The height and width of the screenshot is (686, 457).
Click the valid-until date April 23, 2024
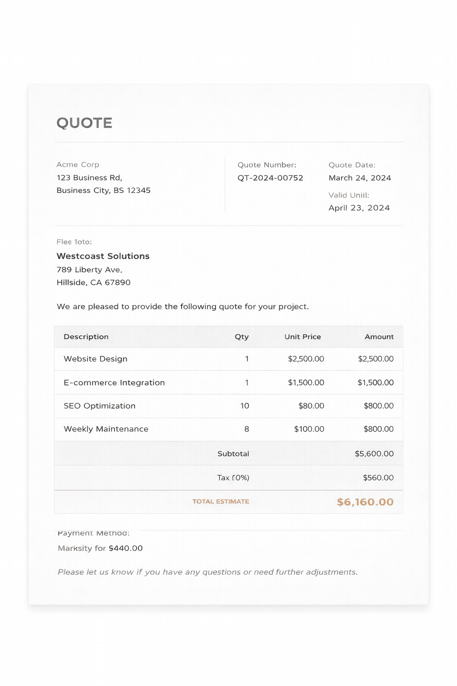point(359,208)
